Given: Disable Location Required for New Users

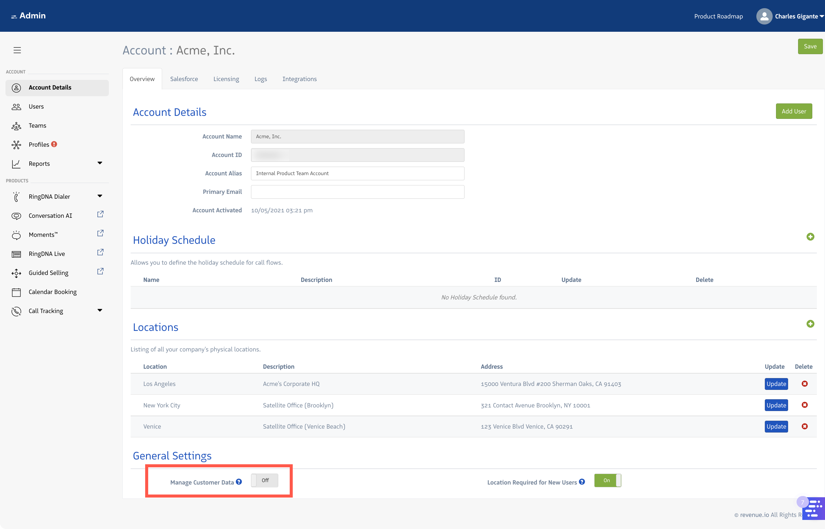Looking at the screenshot, I should click(607, 481).
